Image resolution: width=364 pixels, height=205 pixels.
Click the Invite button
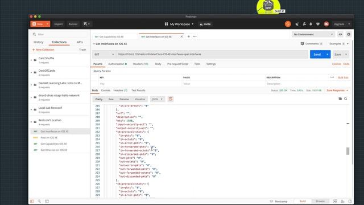(x=205, y=24)
